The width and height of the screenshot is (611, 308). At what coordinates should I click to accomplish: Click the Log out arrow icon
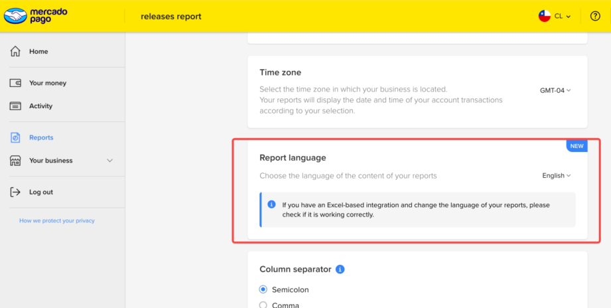(15, 192)
